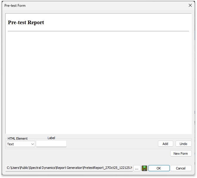The width and height of the screenshot is (197, 178).
Task: Click the green floppy disk save icon
Action: tap(144, 168)
